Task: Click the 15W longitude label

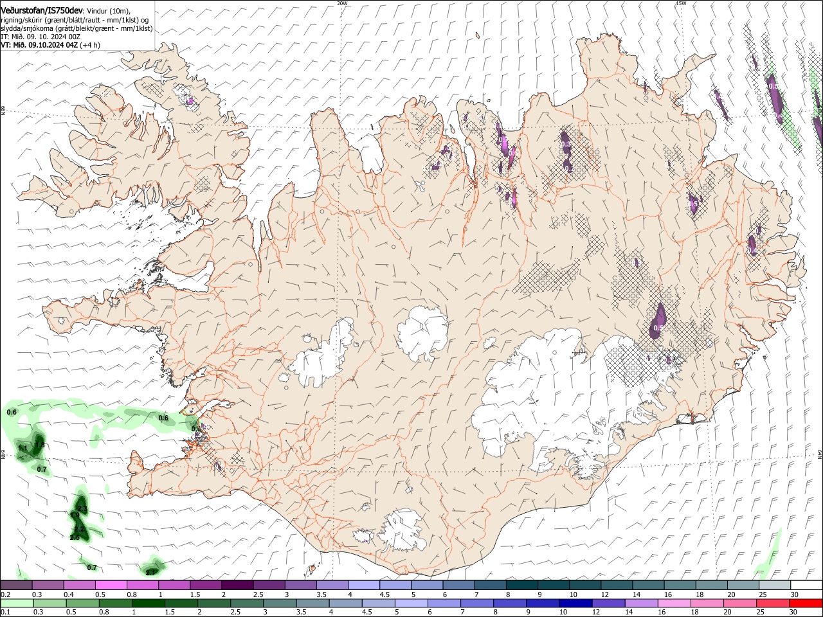Action: [681, 3]
